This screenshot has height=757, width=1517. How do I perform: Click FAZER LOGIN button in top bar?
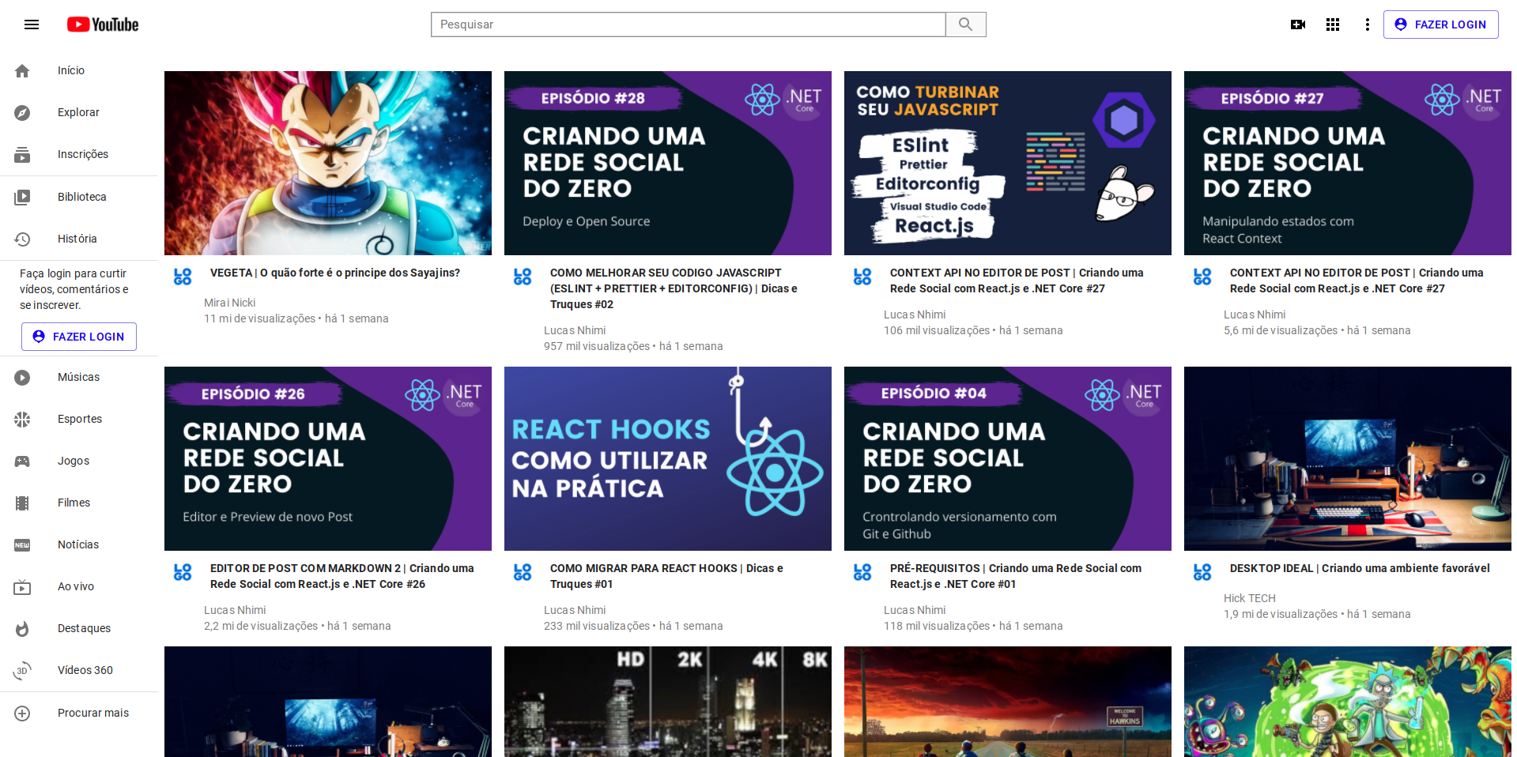coord(1440,24)
